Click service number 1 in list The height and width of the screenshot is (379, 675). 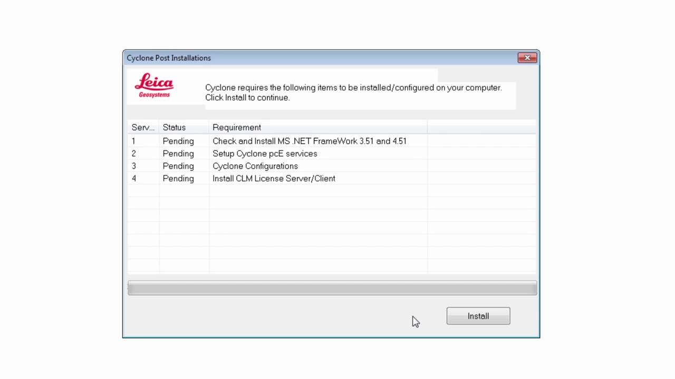pos(133,141)
